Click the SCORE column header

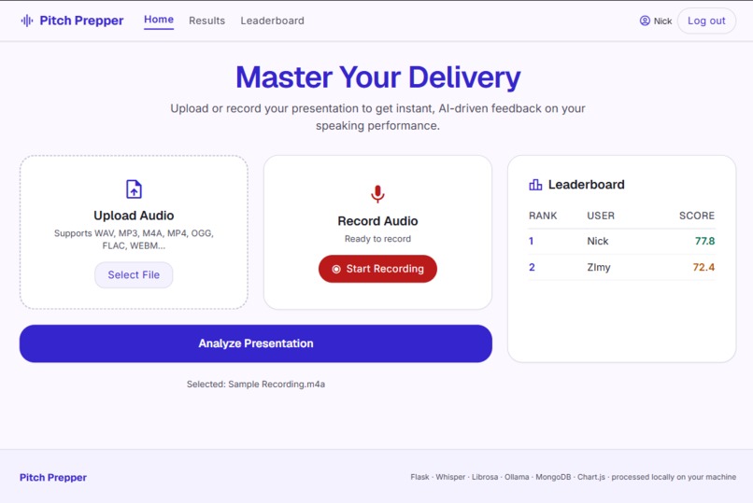point(697,216)
